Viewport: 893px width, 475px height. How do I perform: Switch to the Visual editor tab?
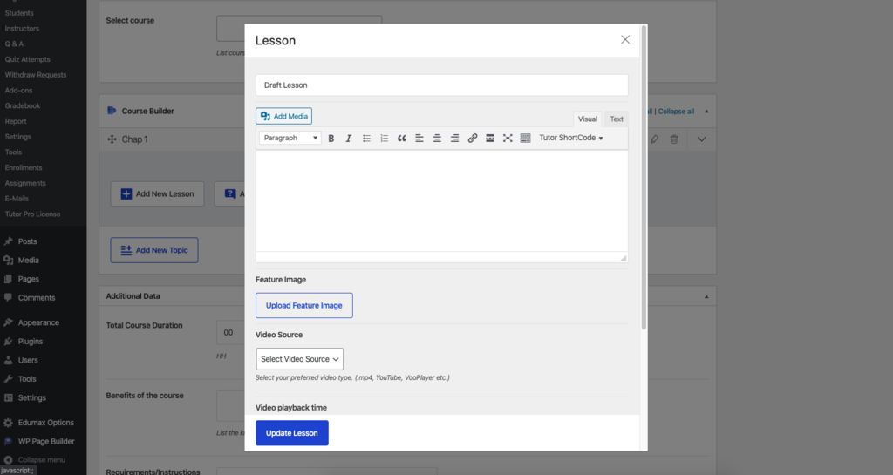tap(588, 119)
